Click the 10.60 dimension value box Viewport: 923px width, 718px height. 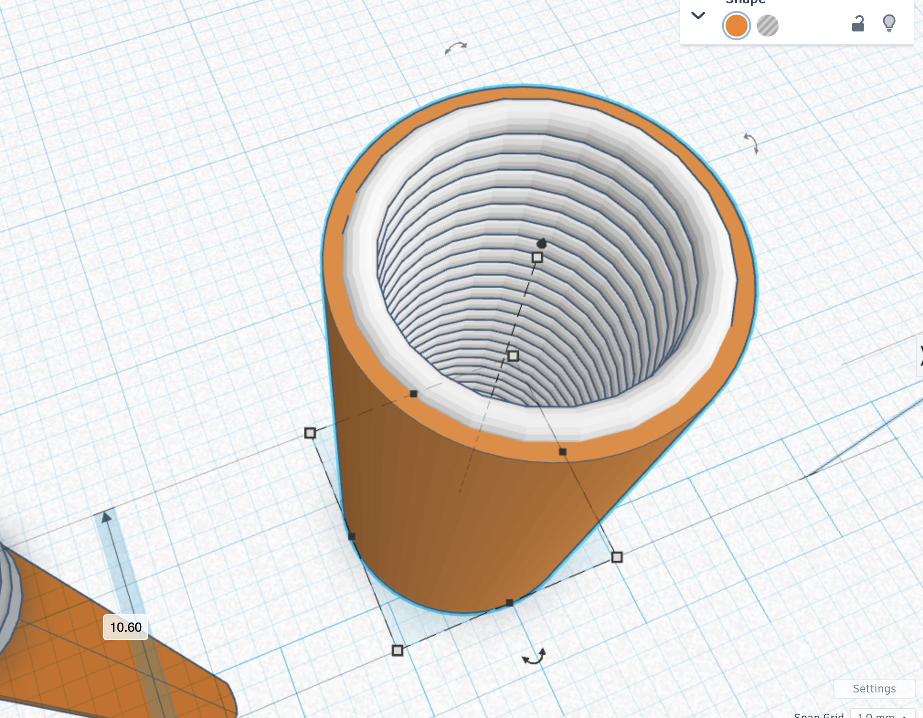pyautogui.click(x=126, y=627)
